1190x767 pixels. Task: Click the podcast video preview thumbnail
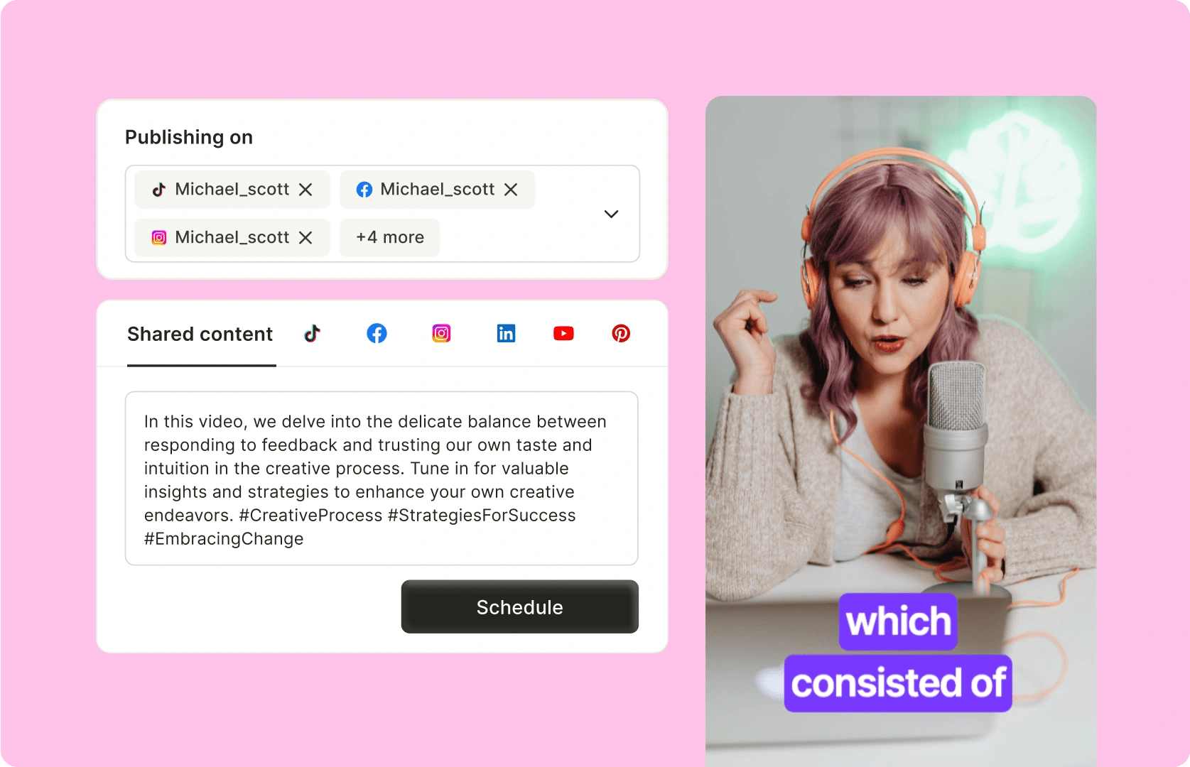click(901, 431)
